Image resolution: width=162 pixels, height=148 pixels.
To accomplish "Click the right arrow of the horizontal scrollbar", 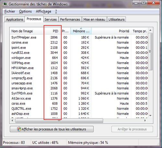I will pos(145,120).
